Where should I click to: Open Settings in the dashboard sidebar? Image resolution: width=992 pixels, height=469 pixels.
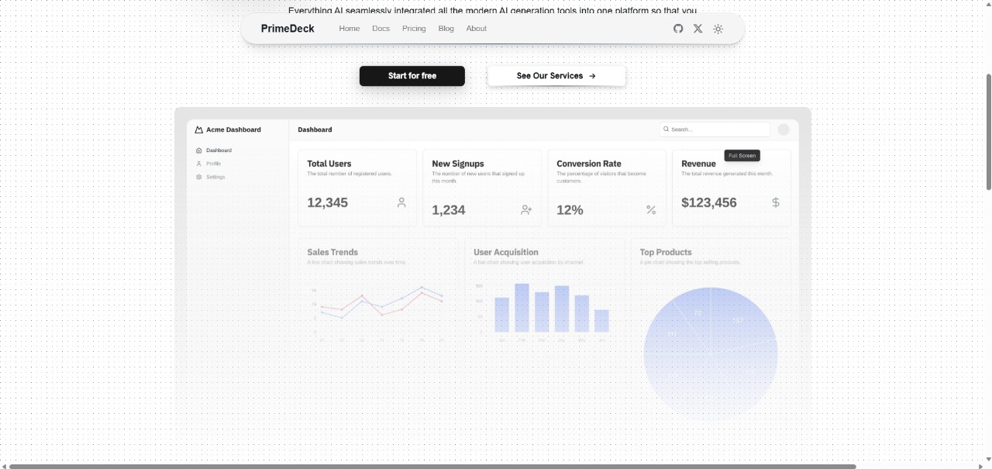(215, 177)
